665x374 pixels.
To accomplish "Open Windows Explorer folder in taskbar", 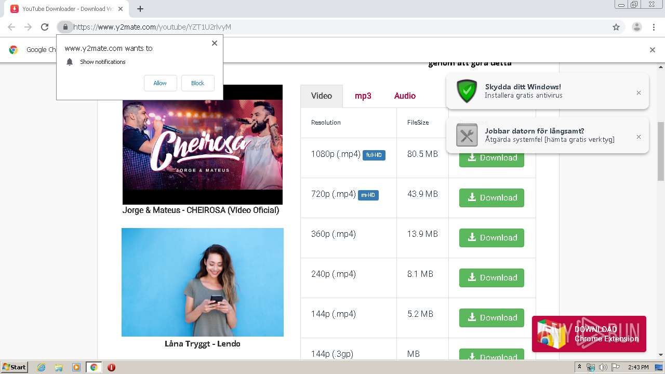I will point(59,367).
